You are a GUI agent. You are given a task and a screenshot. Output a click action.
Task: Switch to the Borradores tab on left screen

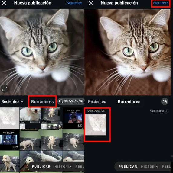click(x=42, y=101)
